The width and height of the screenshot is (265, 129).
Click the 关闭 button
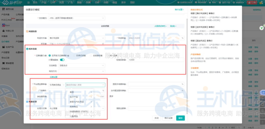(x=157, y=118)
